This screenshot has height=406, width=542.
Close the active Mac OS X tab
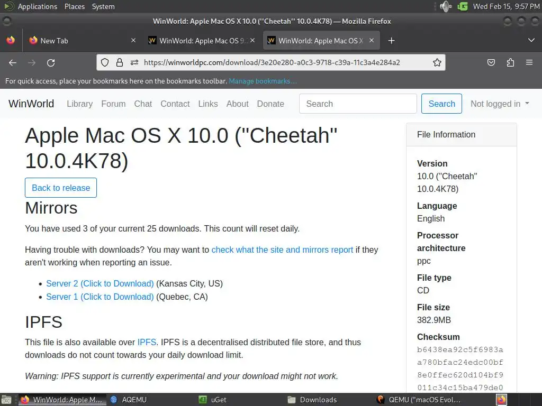372,40
